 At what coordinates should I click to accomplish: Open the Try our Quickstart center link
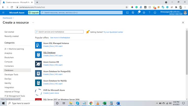click(x=113, y=32)
